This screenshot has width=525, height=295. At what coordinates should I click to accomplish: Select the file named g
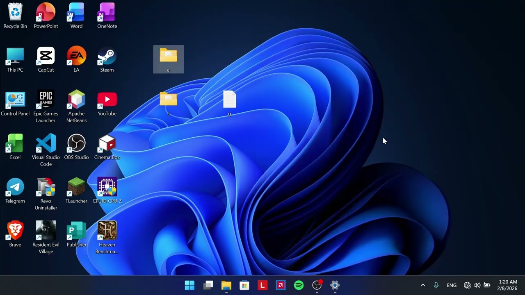(x=230, y=103)
